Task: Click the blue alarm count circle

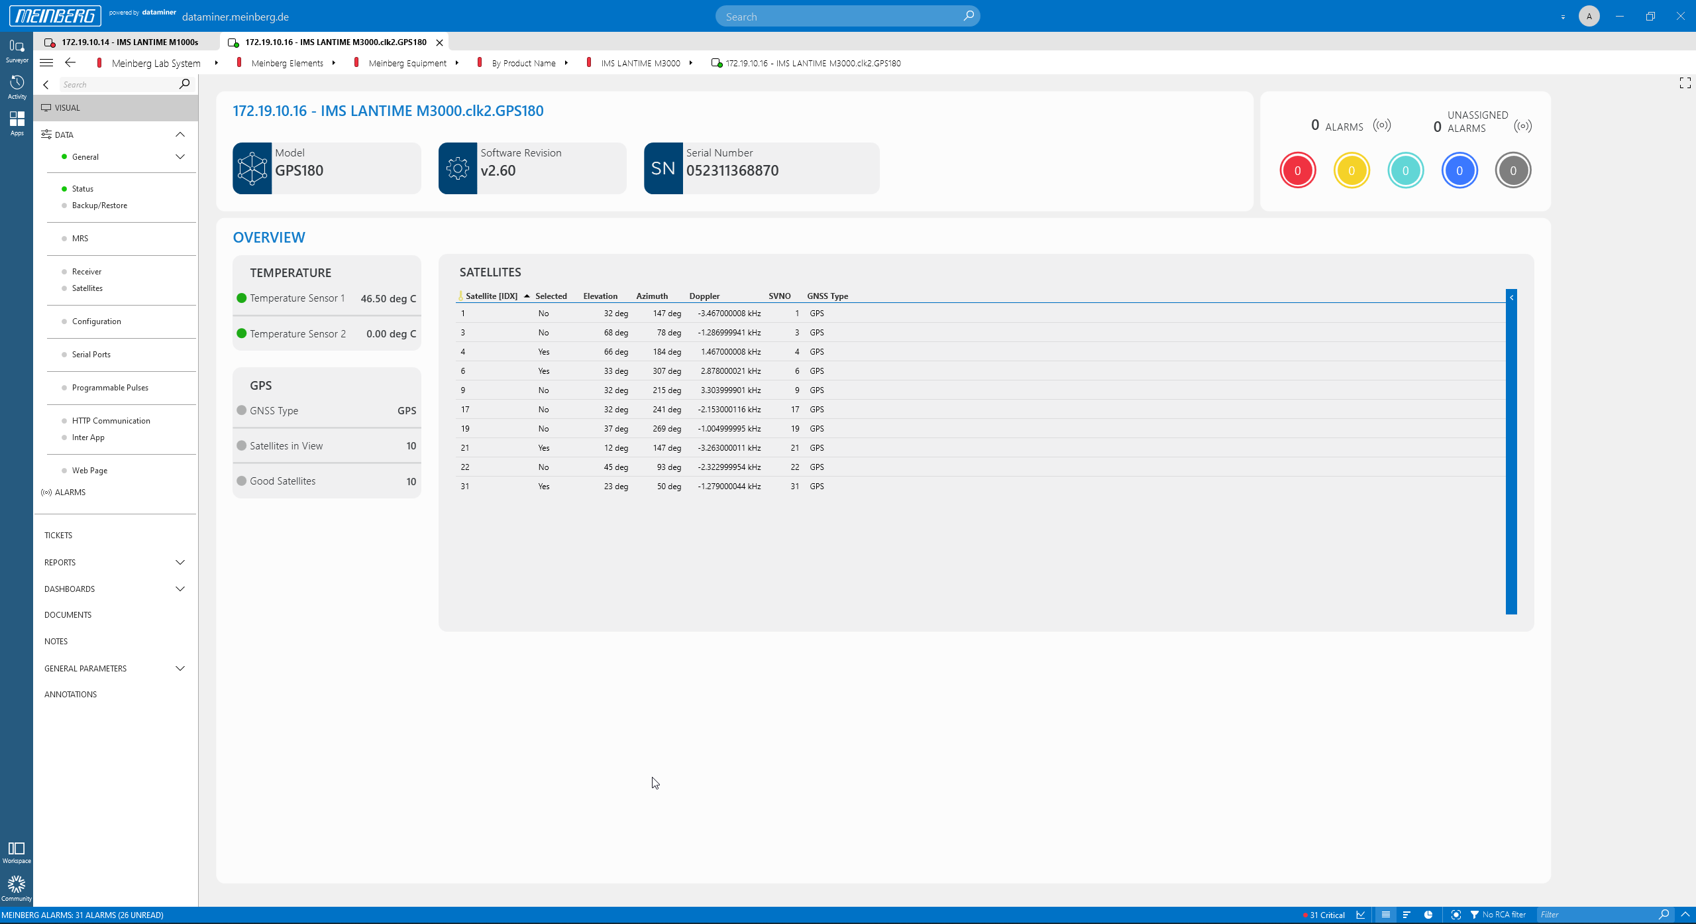Action: 1459,170
